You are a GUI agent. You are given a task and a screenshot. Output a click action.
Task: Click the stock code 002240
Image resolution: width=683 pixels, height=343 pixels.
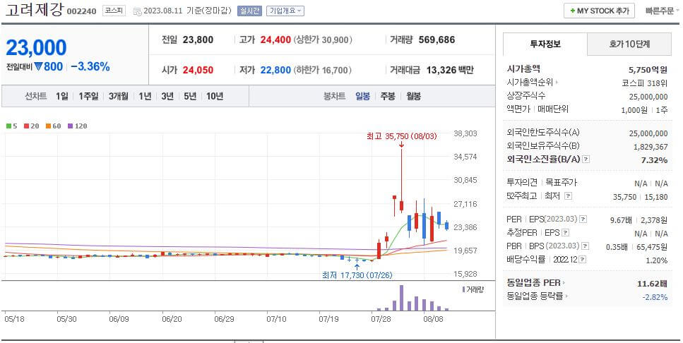(81, 11)
